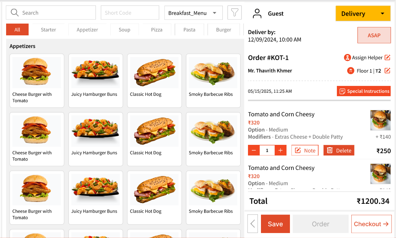Add third-row Cheese Burger with Tomato
This screenshot has width=396, height=238.
(37, 197)
